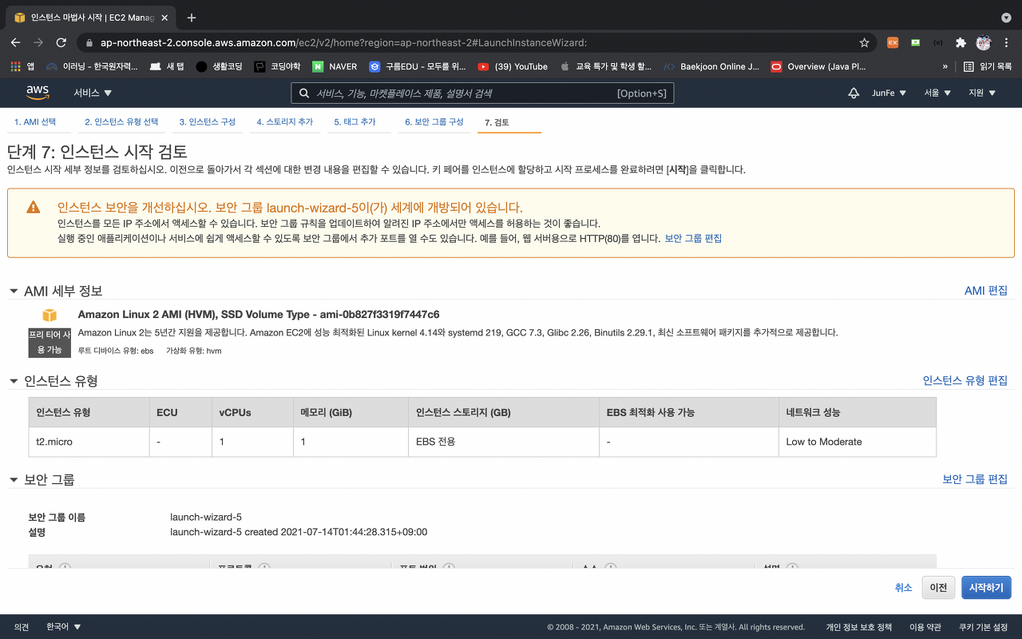Collapse the 보안 그룹 section
This screenshot has height=639, width=1022.
[x=14, y=480]
